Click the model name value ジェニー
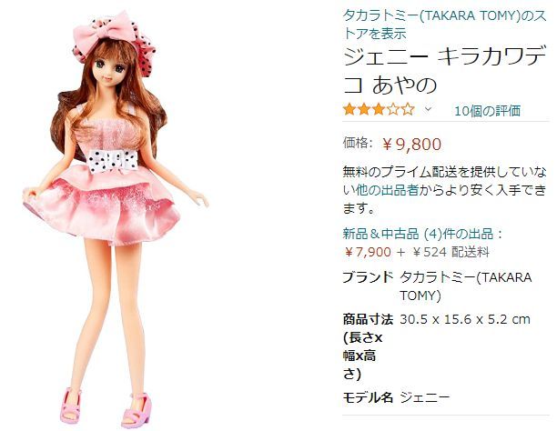This screenshot has height=431, width=557. (x=425, y=397)
